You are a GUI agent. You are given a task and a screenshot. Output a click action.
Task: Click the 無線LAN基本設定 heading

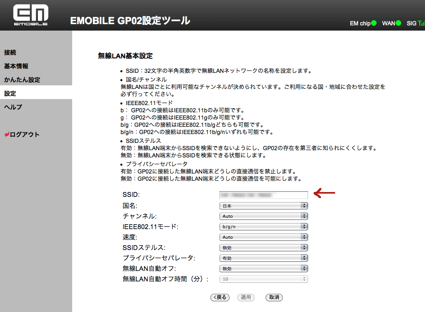click(x=125, y=56)
